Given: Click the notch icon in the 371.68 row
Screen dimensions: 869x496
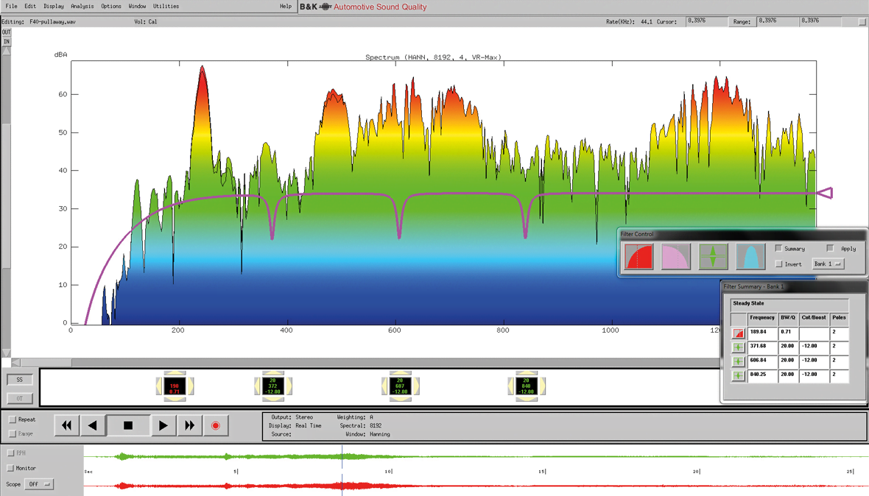Looking at the screenshot, I should [x=738, y=347].
